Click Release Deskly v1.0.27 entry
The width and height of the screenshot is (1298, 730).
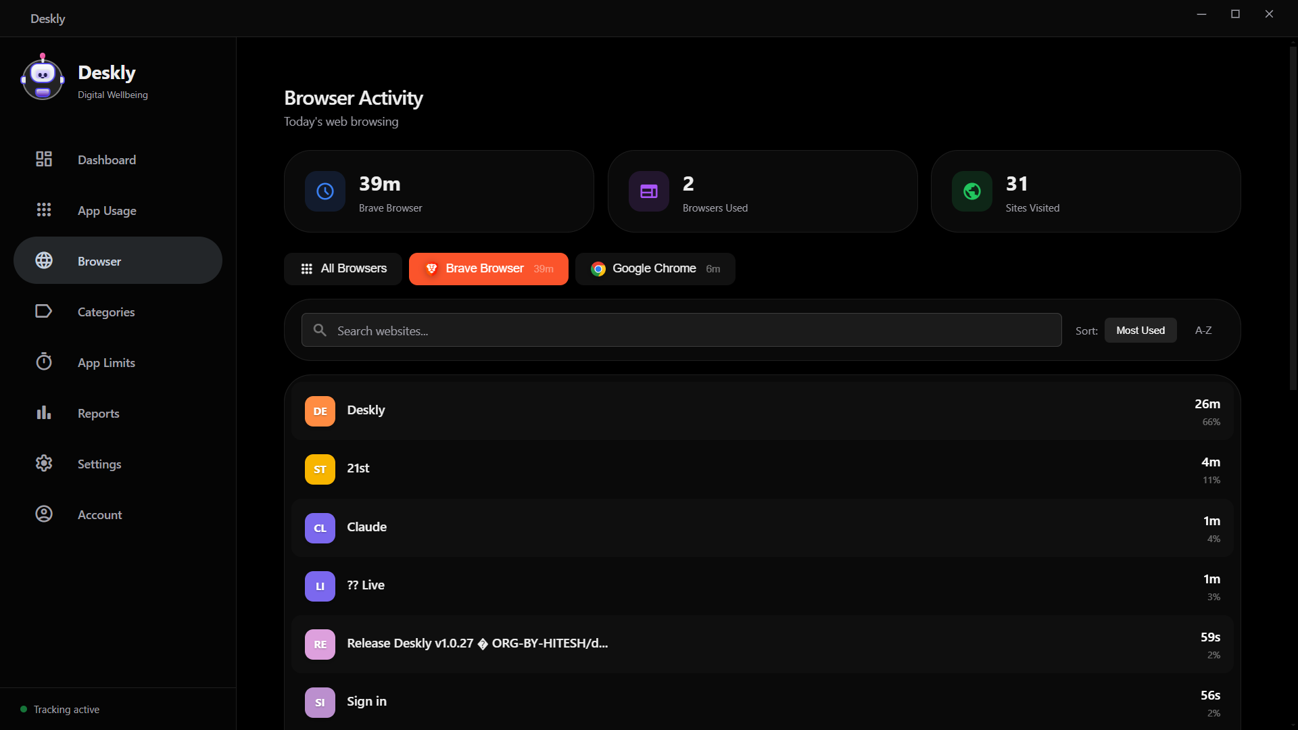coord(762,643)
